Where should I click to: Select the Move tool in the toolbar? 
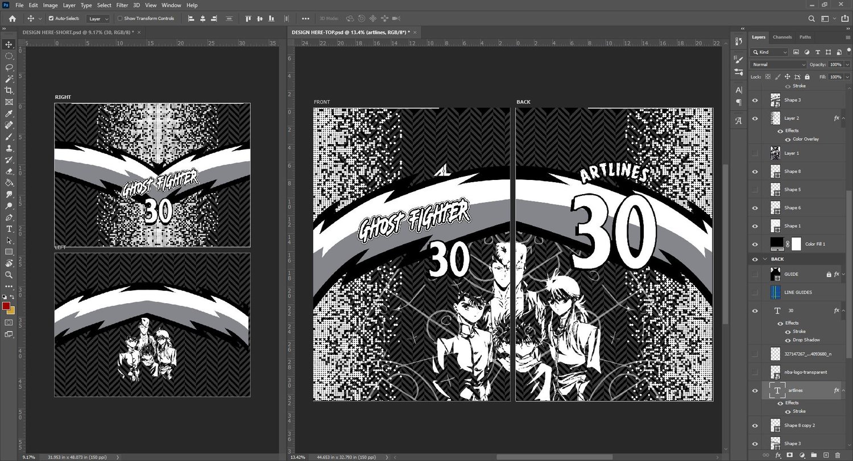[9, 44]
